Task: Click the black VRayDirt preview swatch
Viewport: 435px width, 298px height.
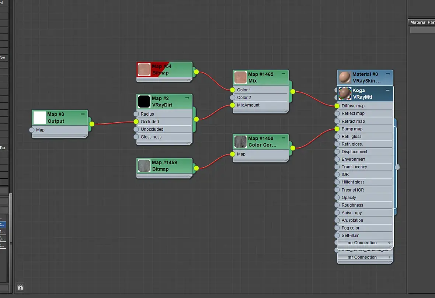Action: coord(144,101)
